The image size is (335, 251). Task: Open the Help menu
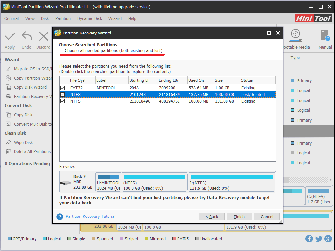tap(132, 19)
